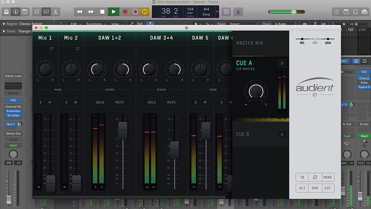The image size is (371, 209).
Task: Solo CUE A with S button
Action: (282, 63)
